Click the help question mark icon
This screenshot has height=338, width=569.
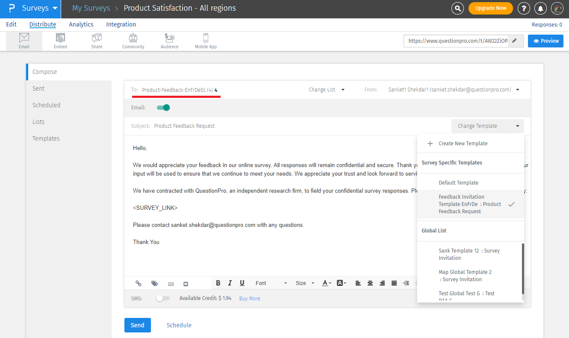(524, 8)
